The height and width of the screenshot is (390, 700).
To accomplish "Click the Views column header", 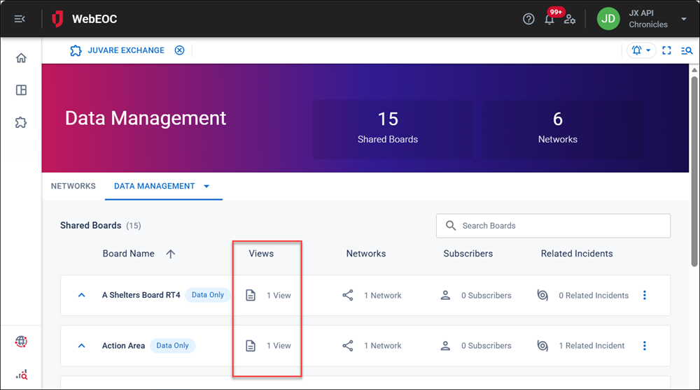I will coord(261,254).
